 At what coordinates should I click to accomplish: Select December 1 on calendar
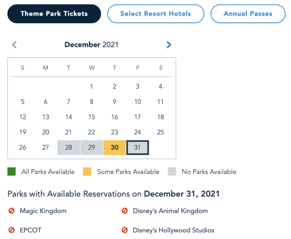point(92,86)
